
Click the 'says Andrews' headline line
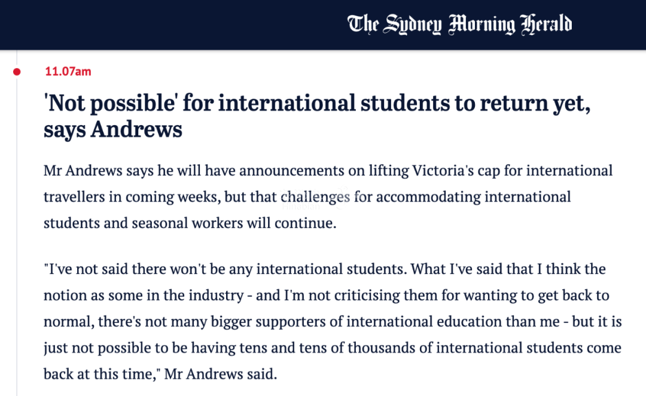tap(113, 129)
